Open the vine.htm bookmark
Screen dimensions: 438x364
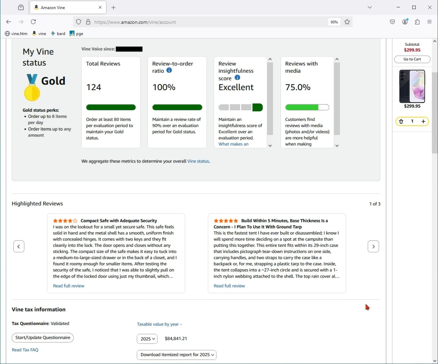tap(16, 33)
